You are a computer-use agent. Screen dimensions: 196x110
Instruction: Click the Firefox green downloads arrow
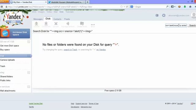click(185, 7)
